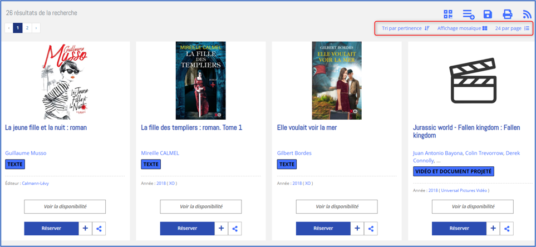Screen dimensions: 536x247
Task: Click year 2018 link in La fille des templiers card
Action: [x=161, y=184]
